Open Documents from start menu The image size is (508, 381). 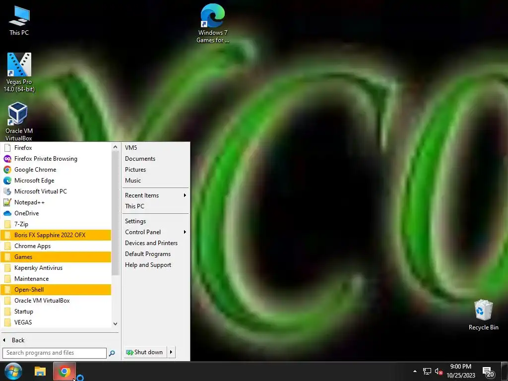(x=155, y=159)
